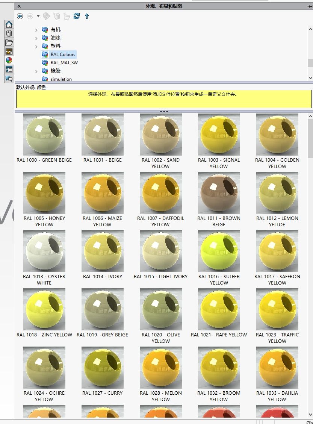Select RAL 1017 Saffron Yellow thumbnail
313x424 pixels.
(277, 251)
